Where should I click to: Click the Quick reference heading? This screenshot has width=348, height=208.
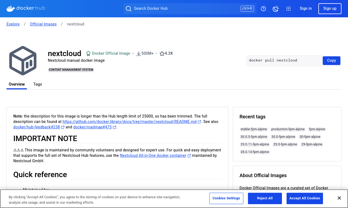coord(40,175)
